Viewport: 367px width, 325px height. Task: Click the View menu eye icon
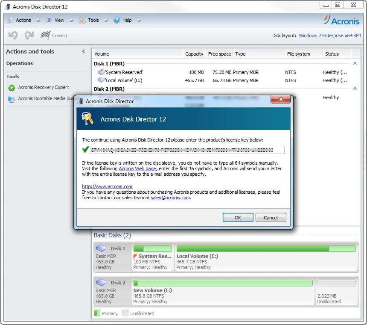click(49, 20)
